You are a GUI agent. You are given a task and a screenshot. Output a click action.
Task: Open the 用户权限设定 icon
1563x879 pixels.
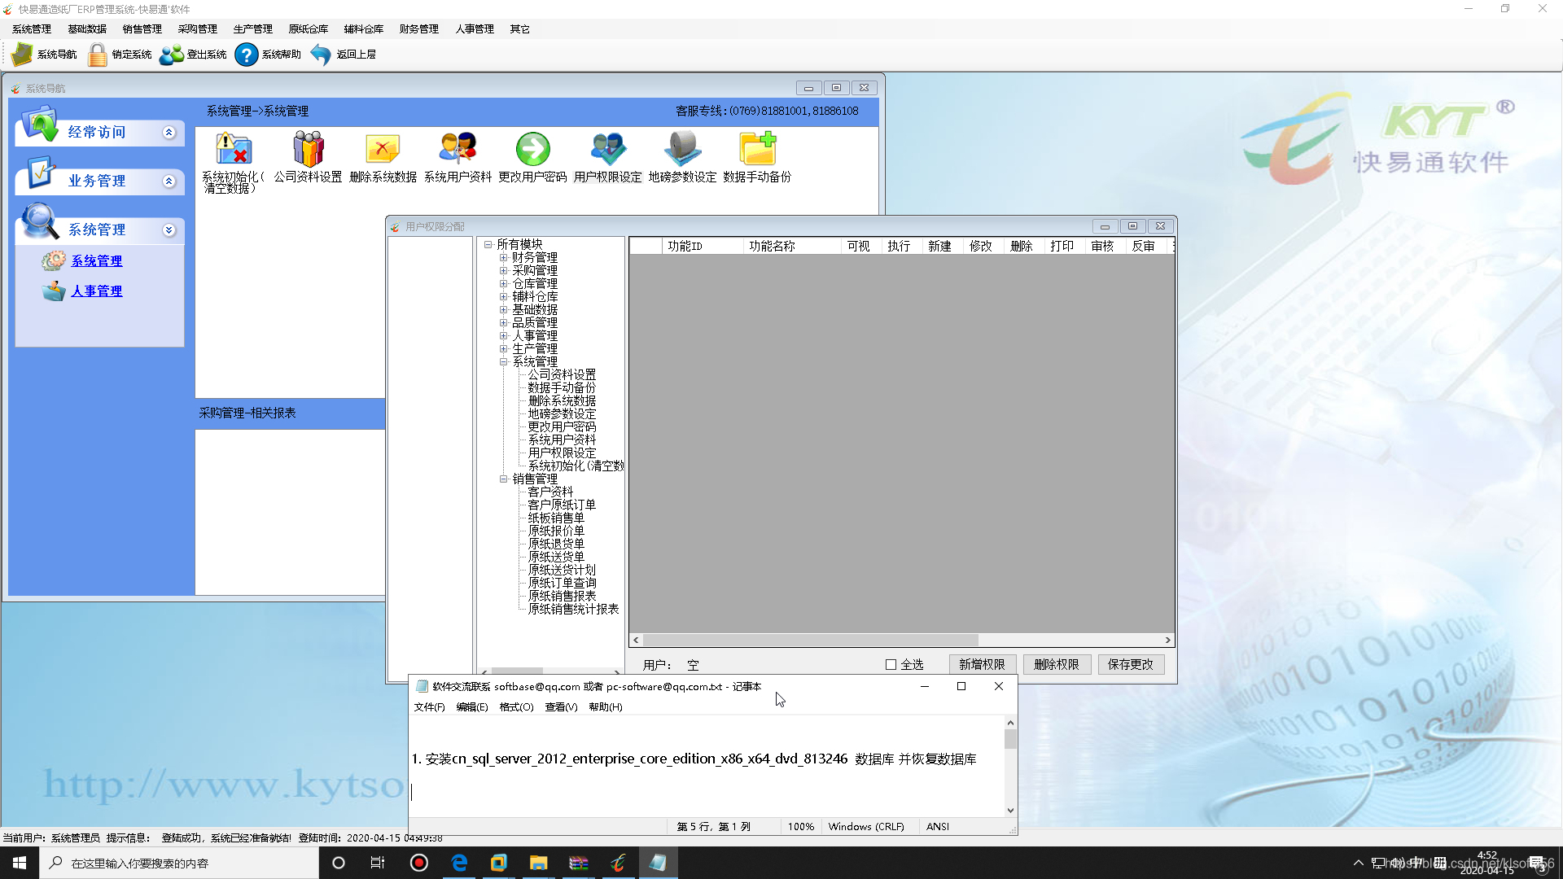click(607, 150)
